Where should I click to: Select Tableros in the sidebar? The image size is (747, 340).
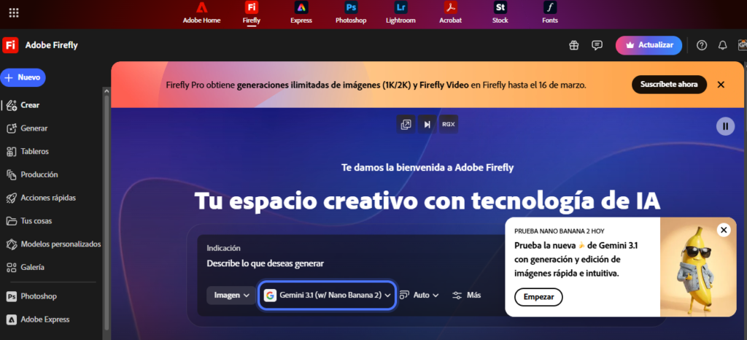[x=34, y=152]
